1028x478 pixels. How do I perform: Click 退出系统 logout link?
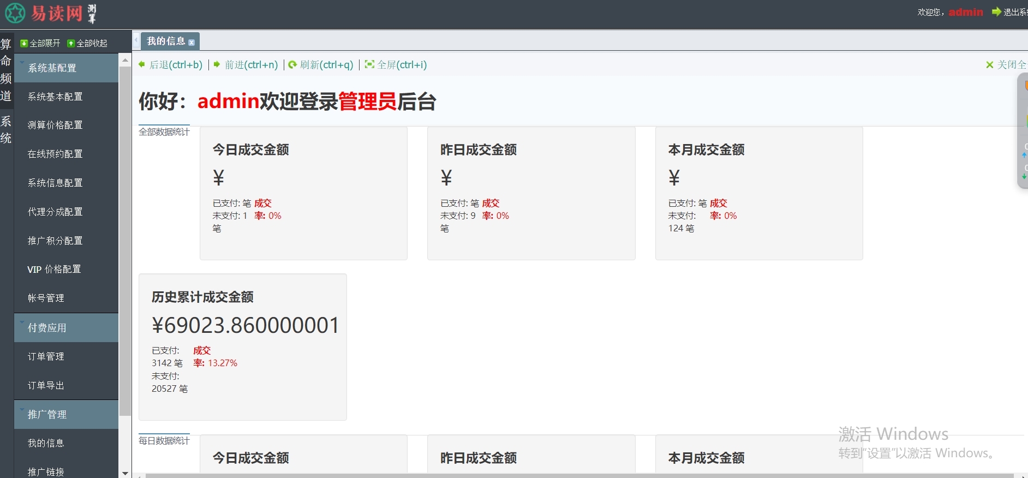(x=1015, y=12)
